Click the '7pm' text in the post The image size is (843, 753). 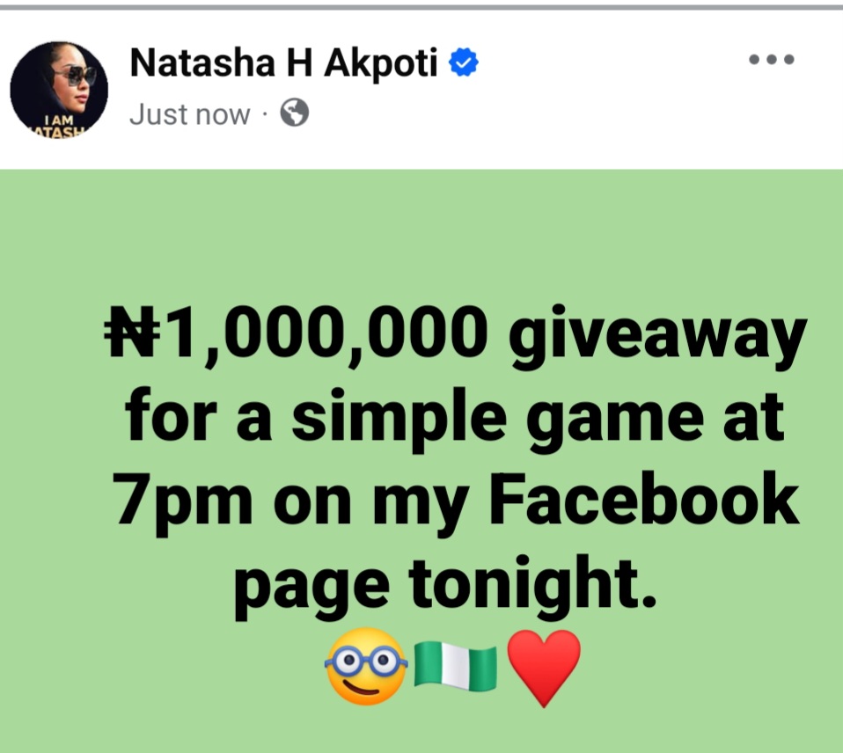coord(184,503)
